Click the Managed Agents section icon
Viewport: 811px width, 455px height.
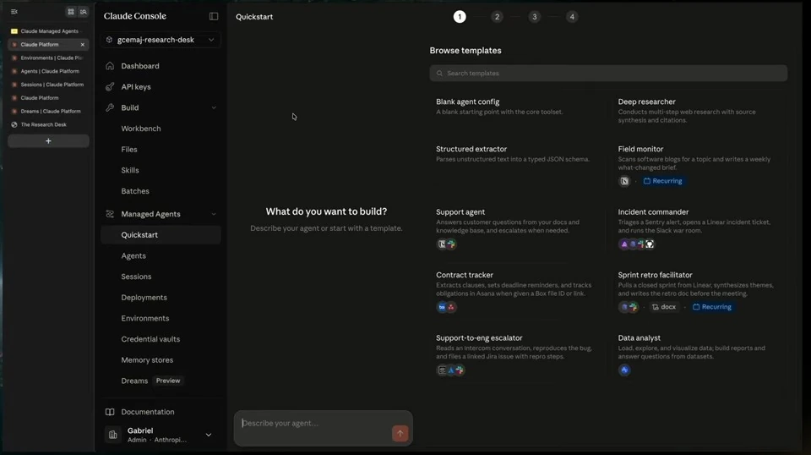coord(110,214)
